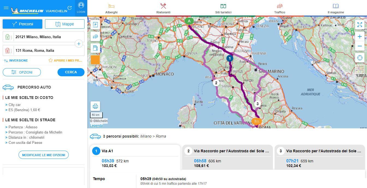Show fuel stations with pump icon

coord(95,48)
